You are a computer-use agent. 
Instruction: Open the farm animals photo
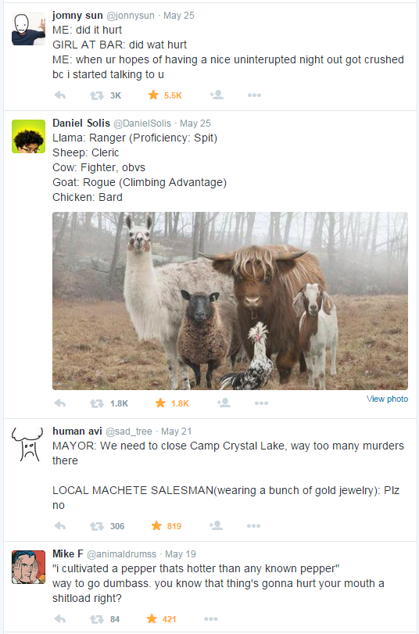230,301
